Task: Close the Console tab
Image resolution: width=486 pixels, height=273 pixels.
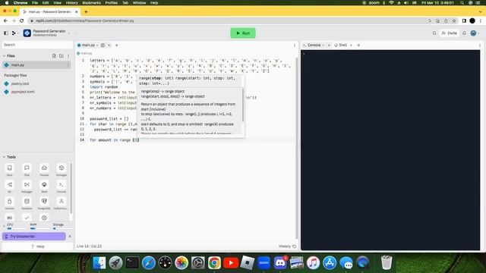Action: click(329, 45)
